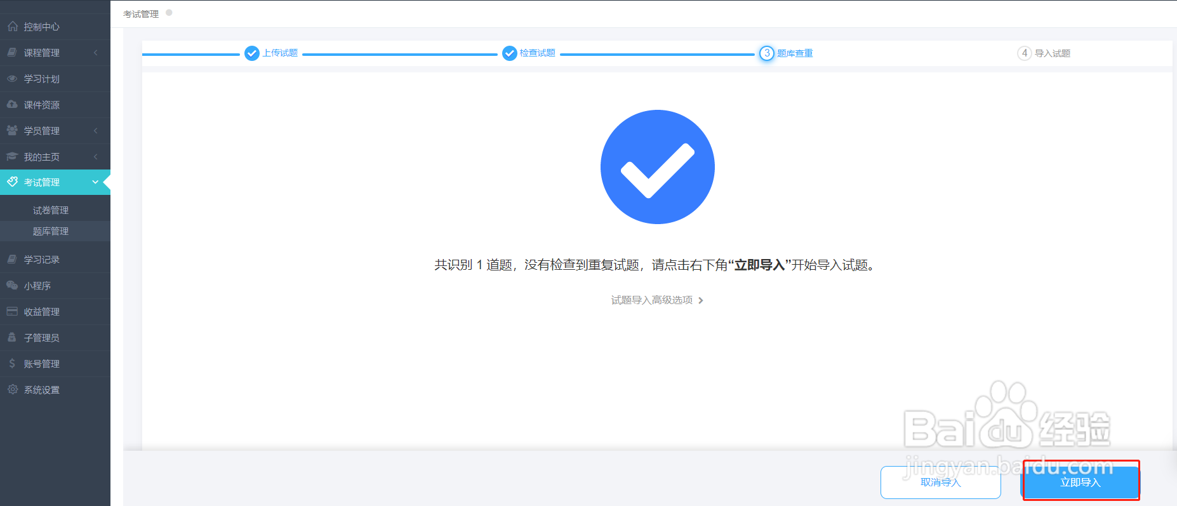The image size is (1177, 506).
Task: Click the 上传试题 step checkmark icon
Action: click(x=252, y=53)
